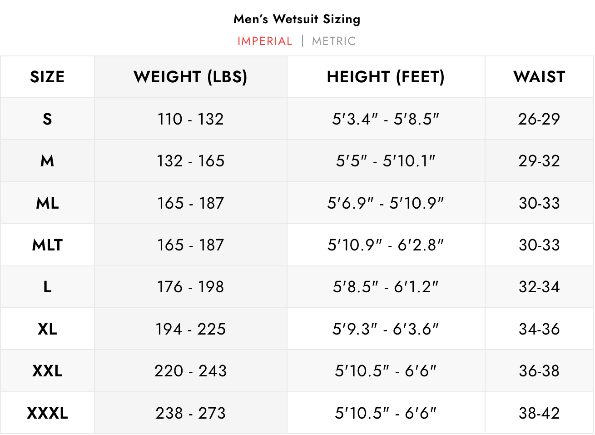The image size is (595, 435).
Task: Click the 194 - 225 weight cell
Action: point(190,329)
